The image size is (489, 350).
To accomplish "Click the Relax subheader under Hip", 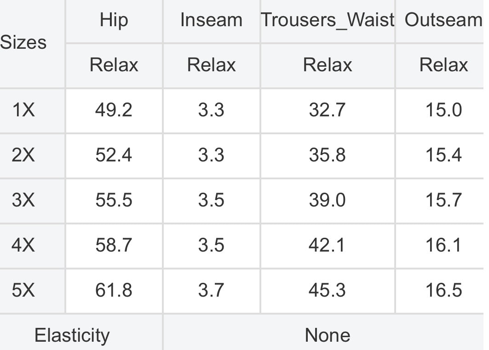I will pos(114,65).
